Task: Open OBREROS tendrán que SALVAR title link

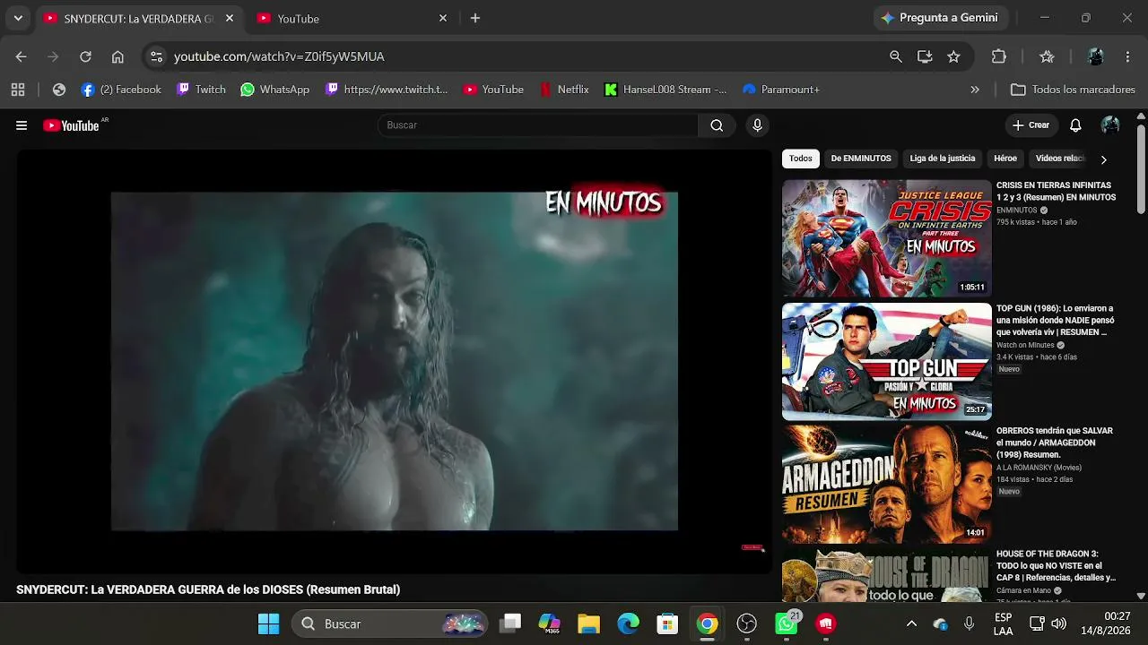Action: tap(1055, 443)
